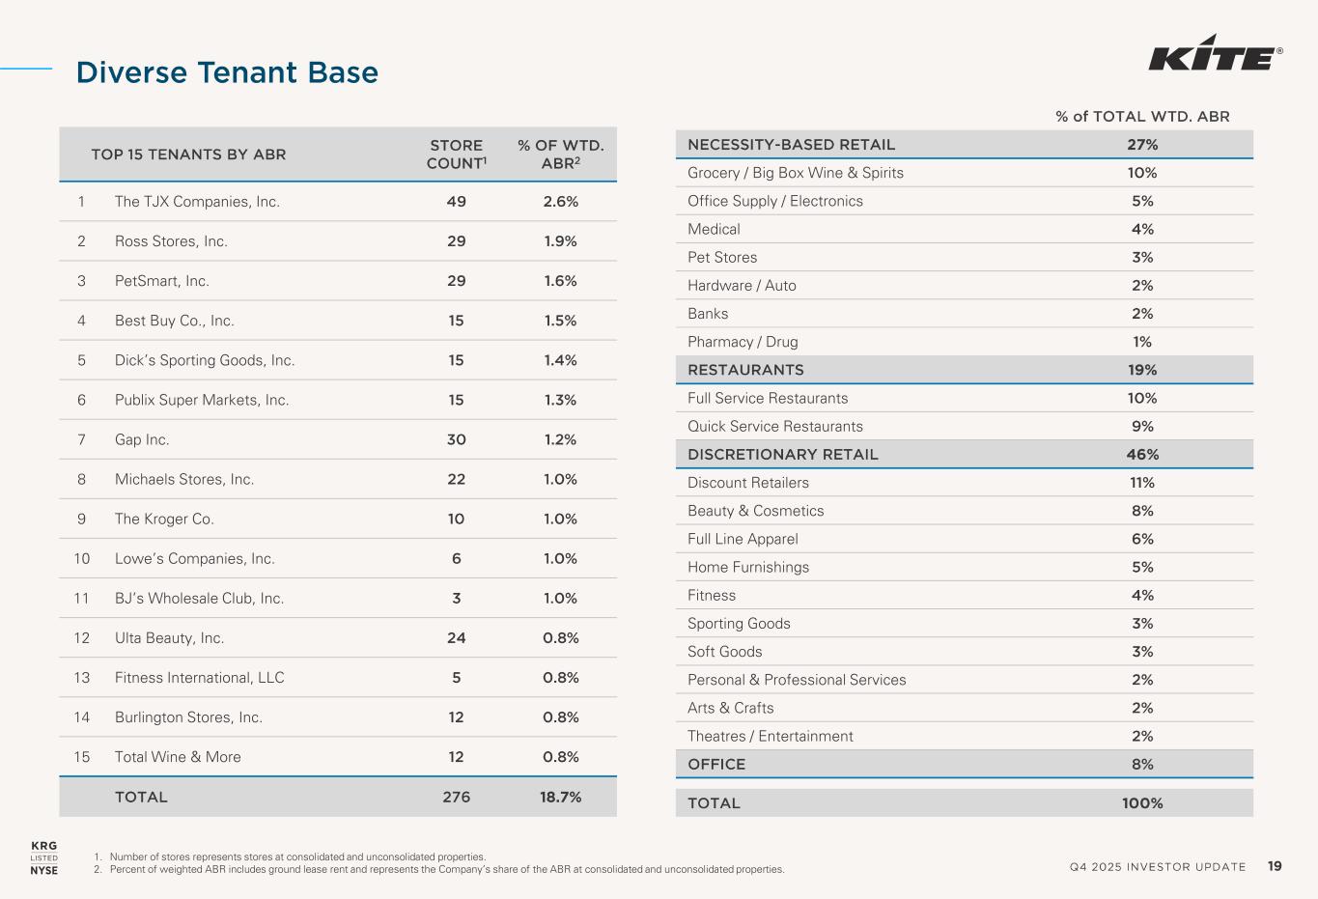Screen dimensions: 1318x899
Task: Click the % of Wtd. ABR column header
Action: [x=560, y=155]
